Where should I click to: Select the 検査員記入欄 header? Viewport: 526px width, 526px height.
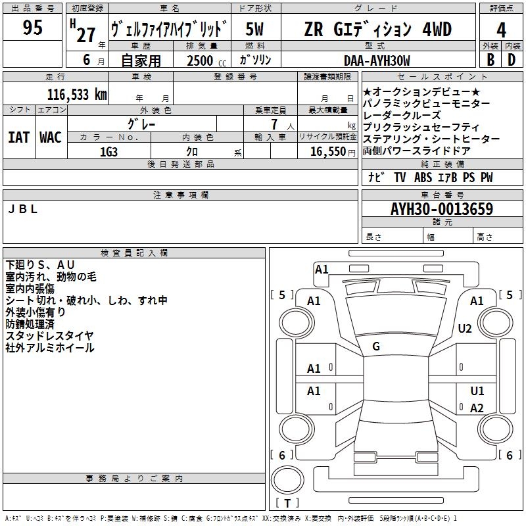click(134, 253)
